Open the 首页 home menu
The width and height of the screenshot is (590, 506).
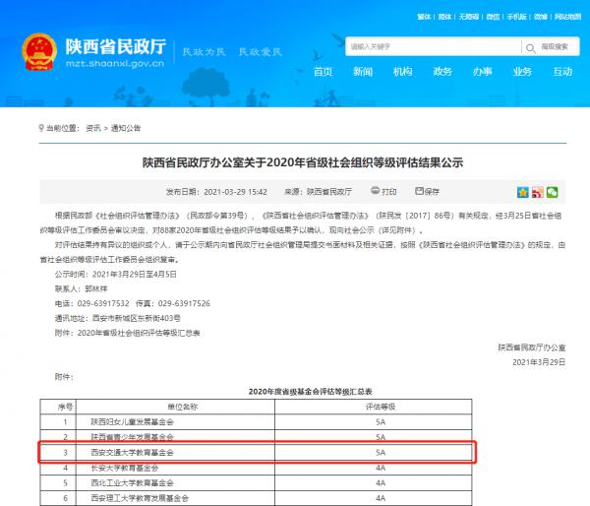coord(323,72)
